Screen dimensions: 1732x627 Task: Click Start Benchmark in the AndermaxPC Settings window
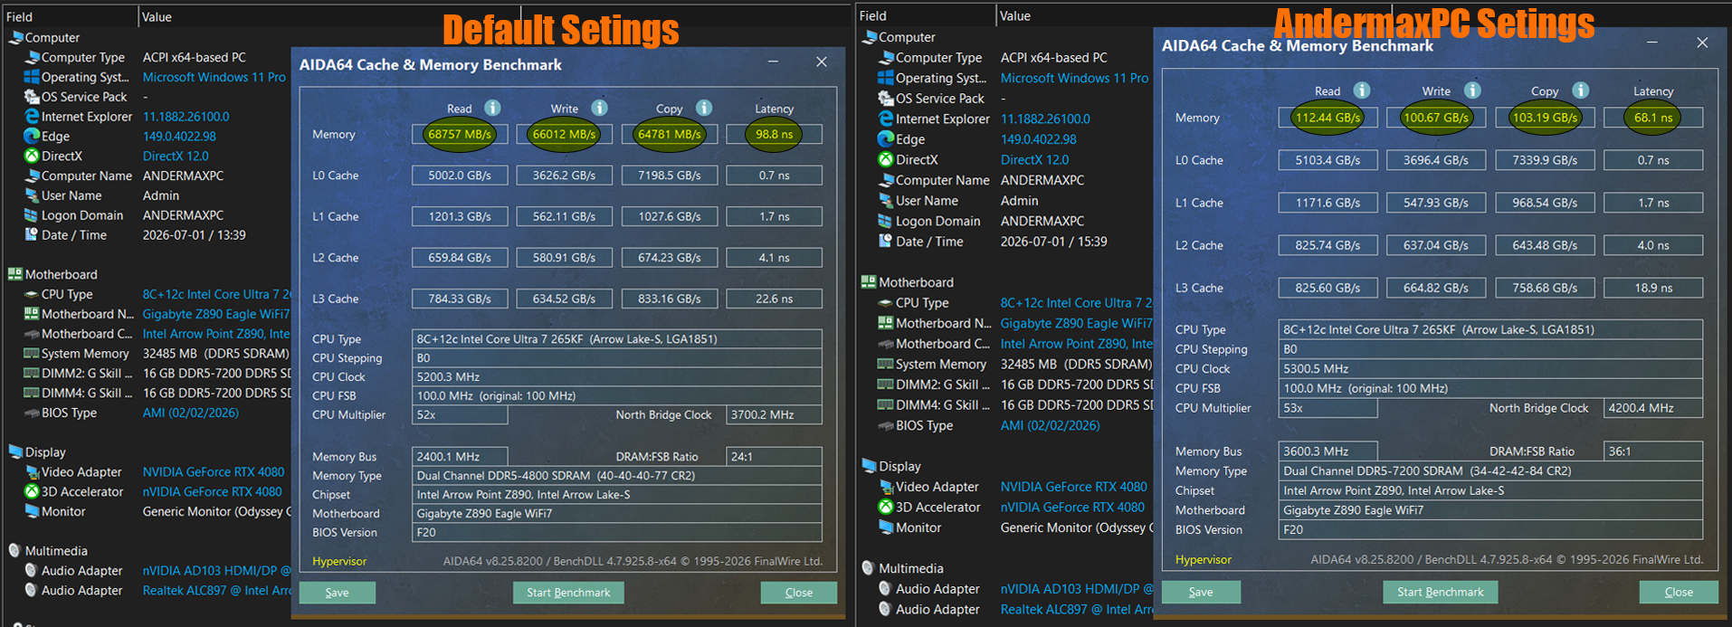1440,592
